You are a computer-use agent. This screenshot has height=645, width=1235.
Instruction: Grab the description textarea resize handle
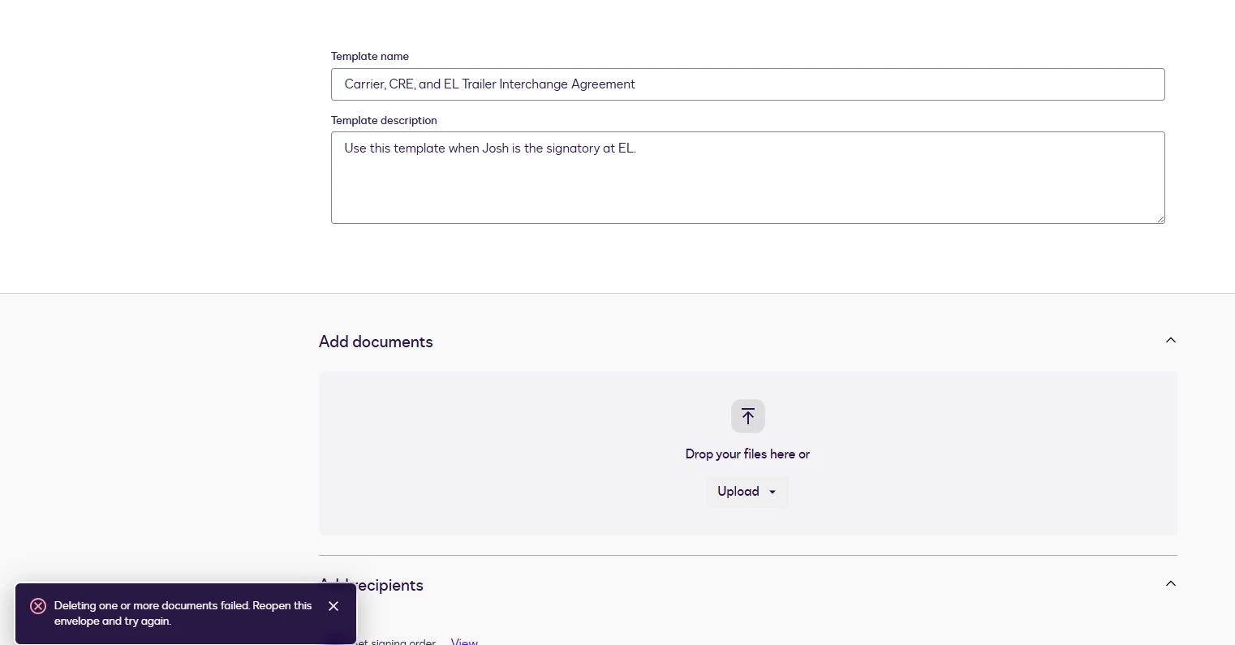point(1160,219)
